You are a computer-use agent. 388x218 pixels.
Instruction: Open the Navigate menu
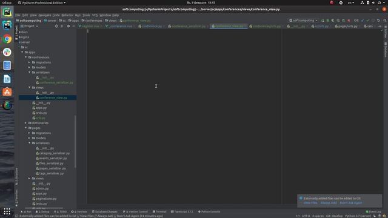tap(44, 15)
